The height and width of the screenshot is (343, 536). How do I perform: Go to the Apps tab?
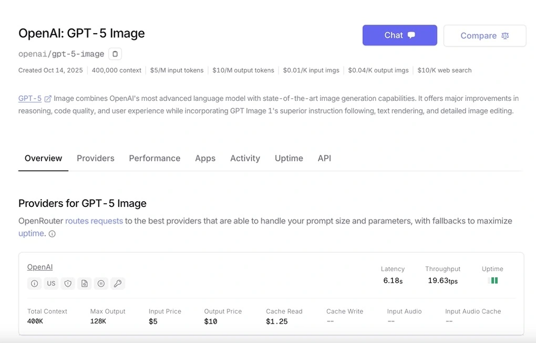coord(205,158)
